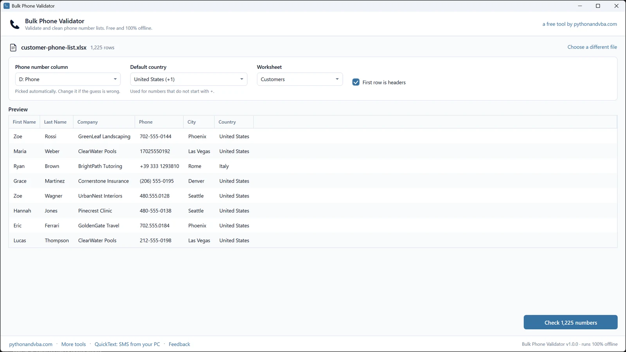
Task: Minimize the Bulk Phone Validator window
Action: coord(580,6)
